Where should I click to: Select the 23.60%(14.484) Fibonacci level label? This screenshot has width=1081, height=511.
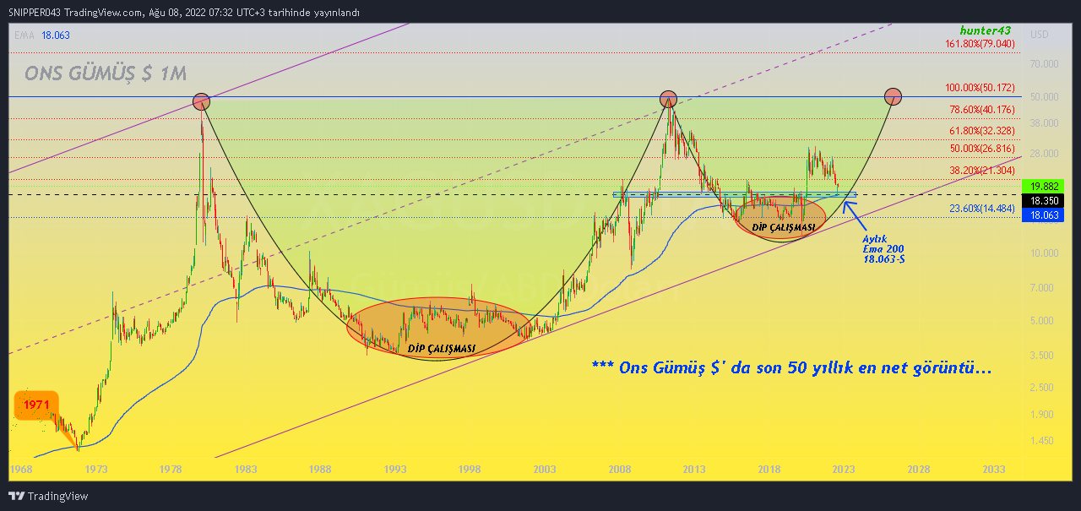point(981,209)
